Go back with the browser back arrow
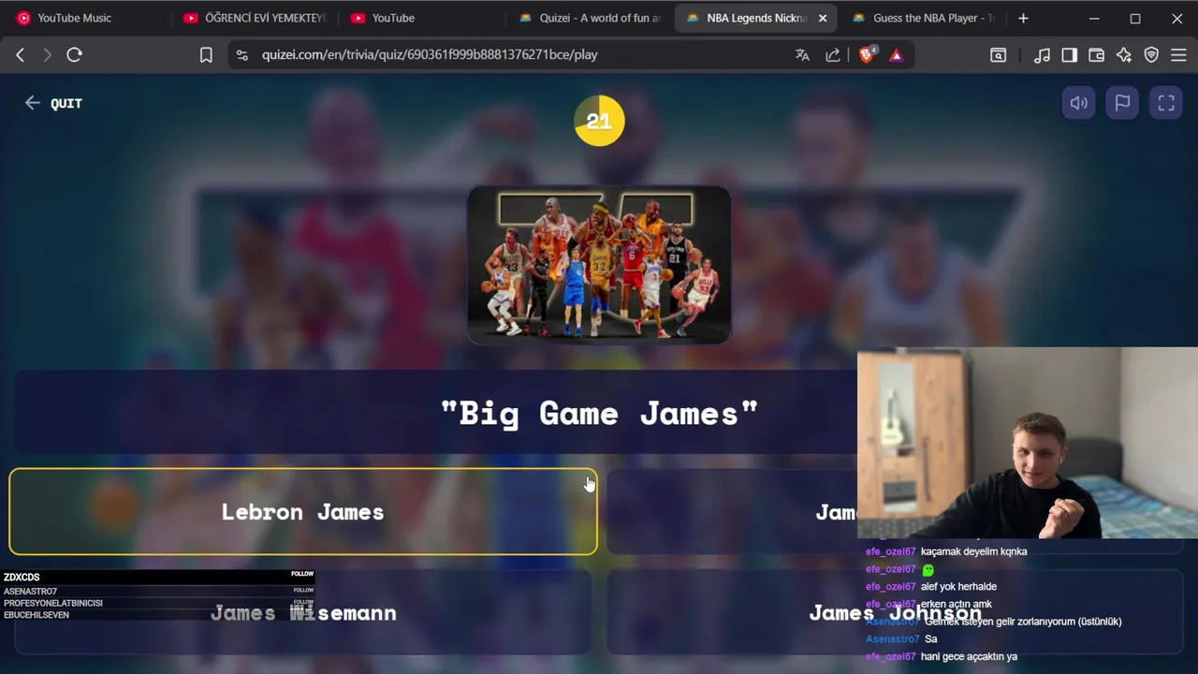 20,54
